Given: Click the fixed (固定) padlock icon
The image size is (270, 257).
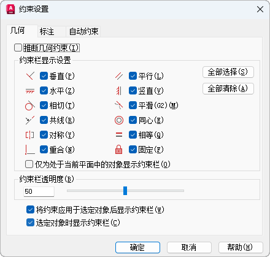Looking at the screenshot, I should [x=119, y=150].
